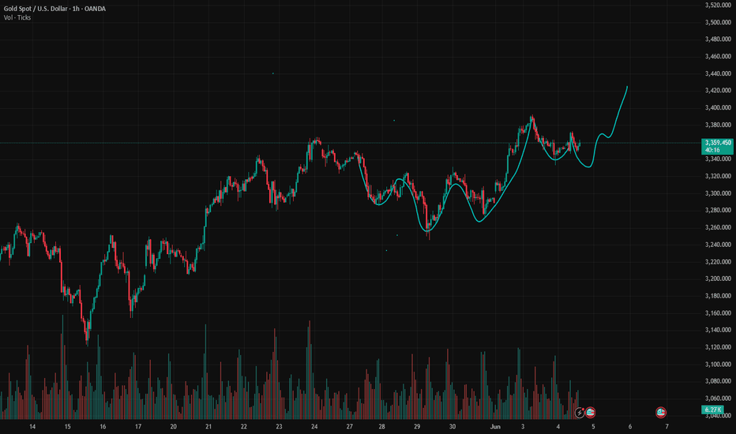Open the lightning-bolt latest news flash icon
The height and width of the screenshot is (434, 736).
tap(580, 413)
